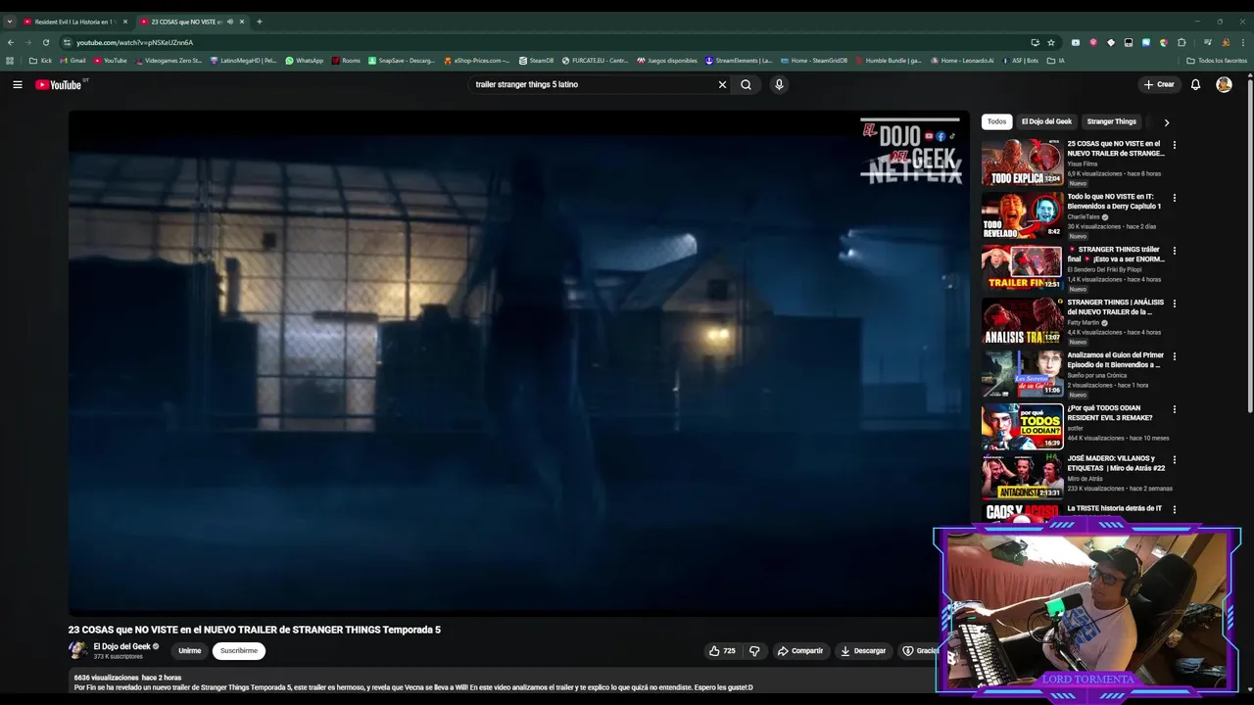Open the IA bookmarks folder
Screen dimensions: 1254x705
(1056, 61)
